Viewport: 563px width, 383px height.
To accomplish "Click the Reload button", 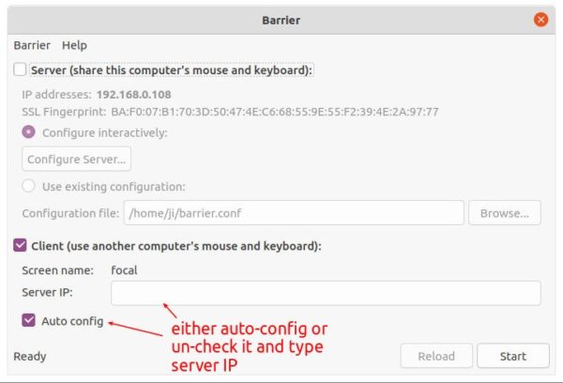I will point(436,356).
